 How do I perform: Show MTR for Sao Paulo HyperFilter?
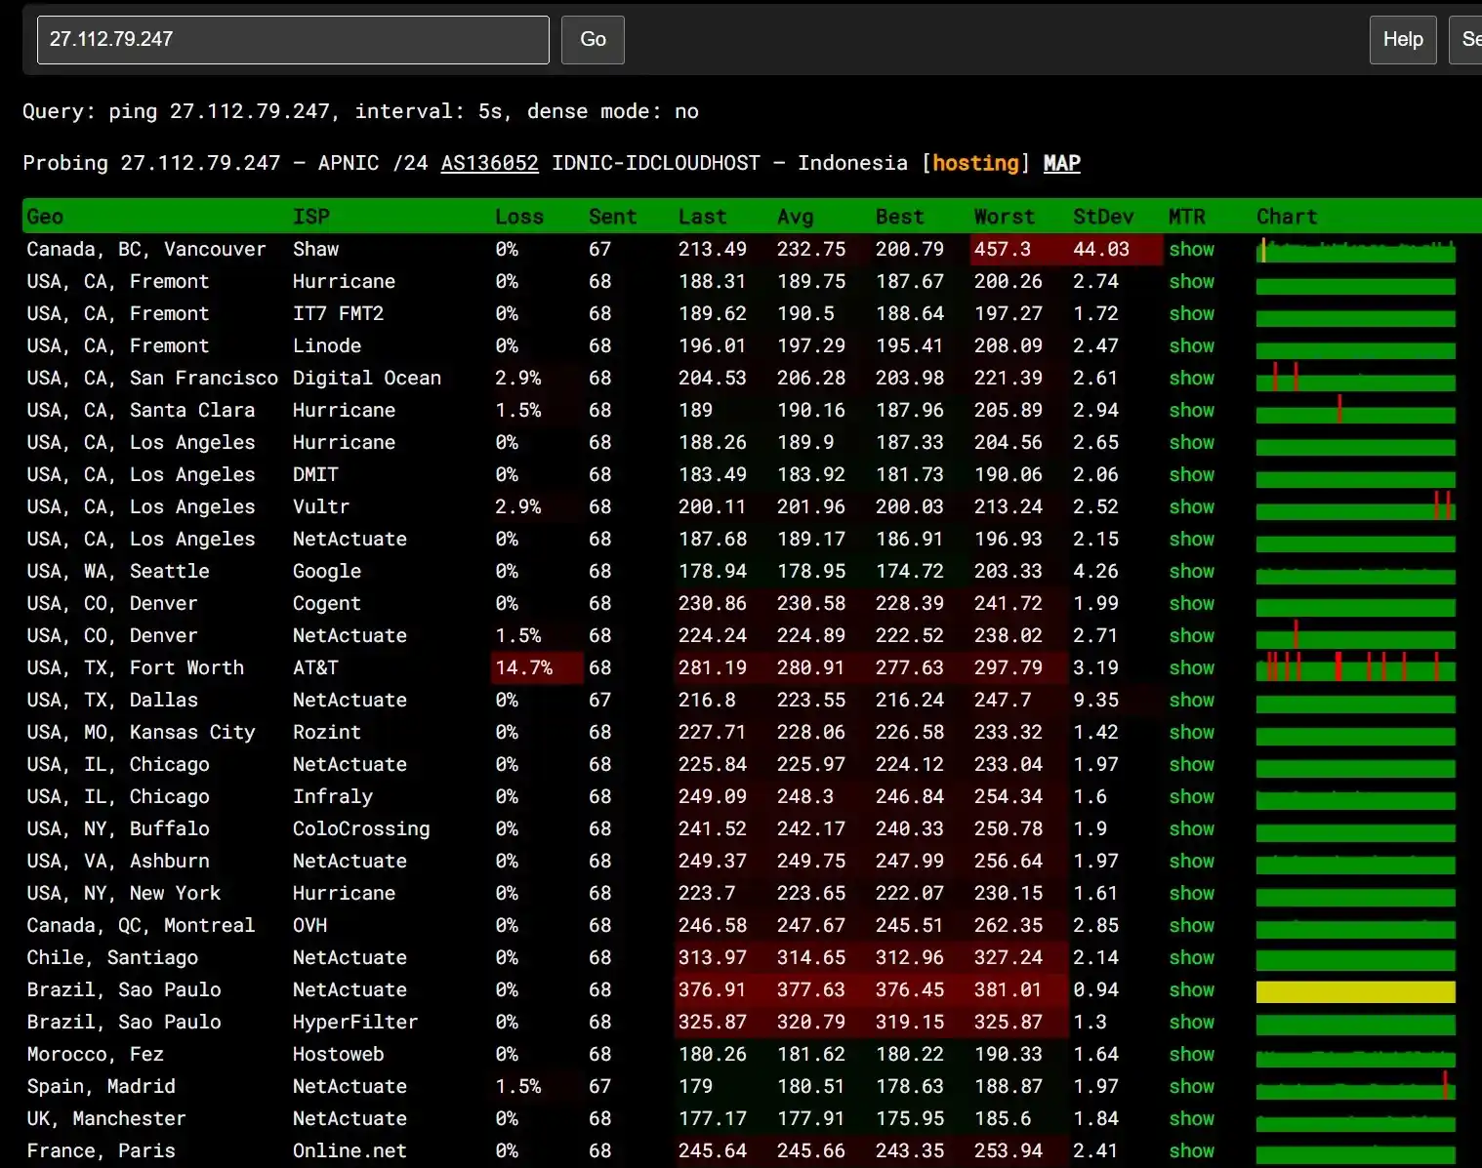click(x=1192, y=1023)
